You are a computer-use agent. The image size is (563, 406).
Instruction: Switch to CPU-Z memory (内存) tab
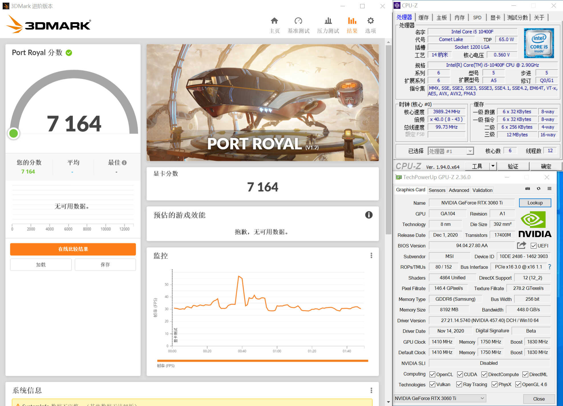click(x=459, y=18)
